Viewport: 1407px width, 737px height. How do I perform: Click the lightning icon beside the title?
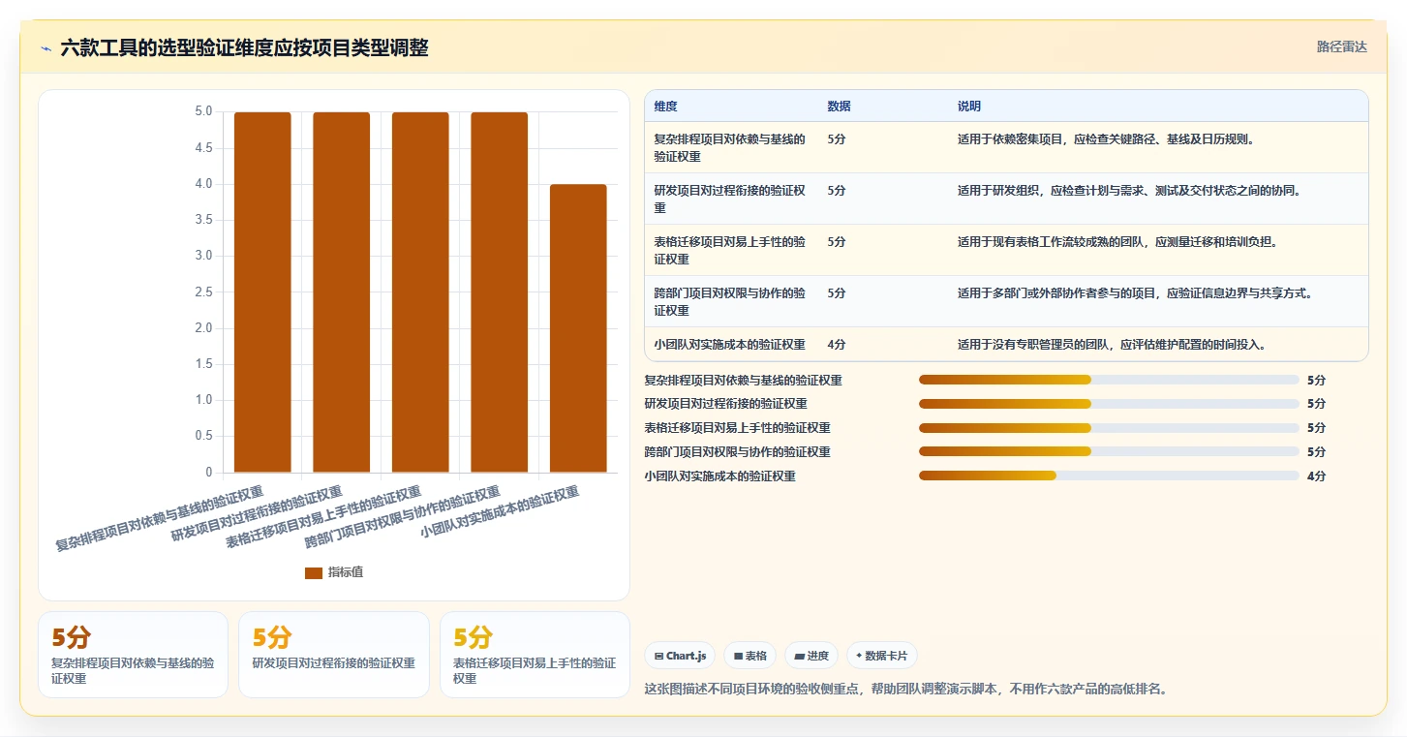coord(46,48)
